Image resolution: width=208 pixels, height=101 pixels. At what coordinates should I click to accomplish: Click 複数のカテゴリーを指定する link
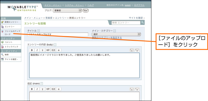click(x=107, y=38)
